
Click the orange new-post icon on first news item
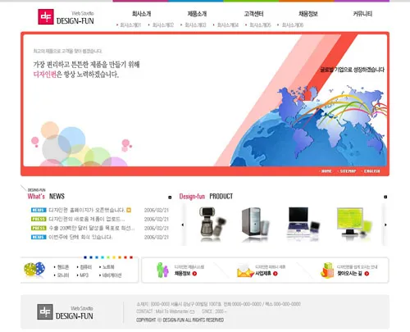click(x=129, y=210)
